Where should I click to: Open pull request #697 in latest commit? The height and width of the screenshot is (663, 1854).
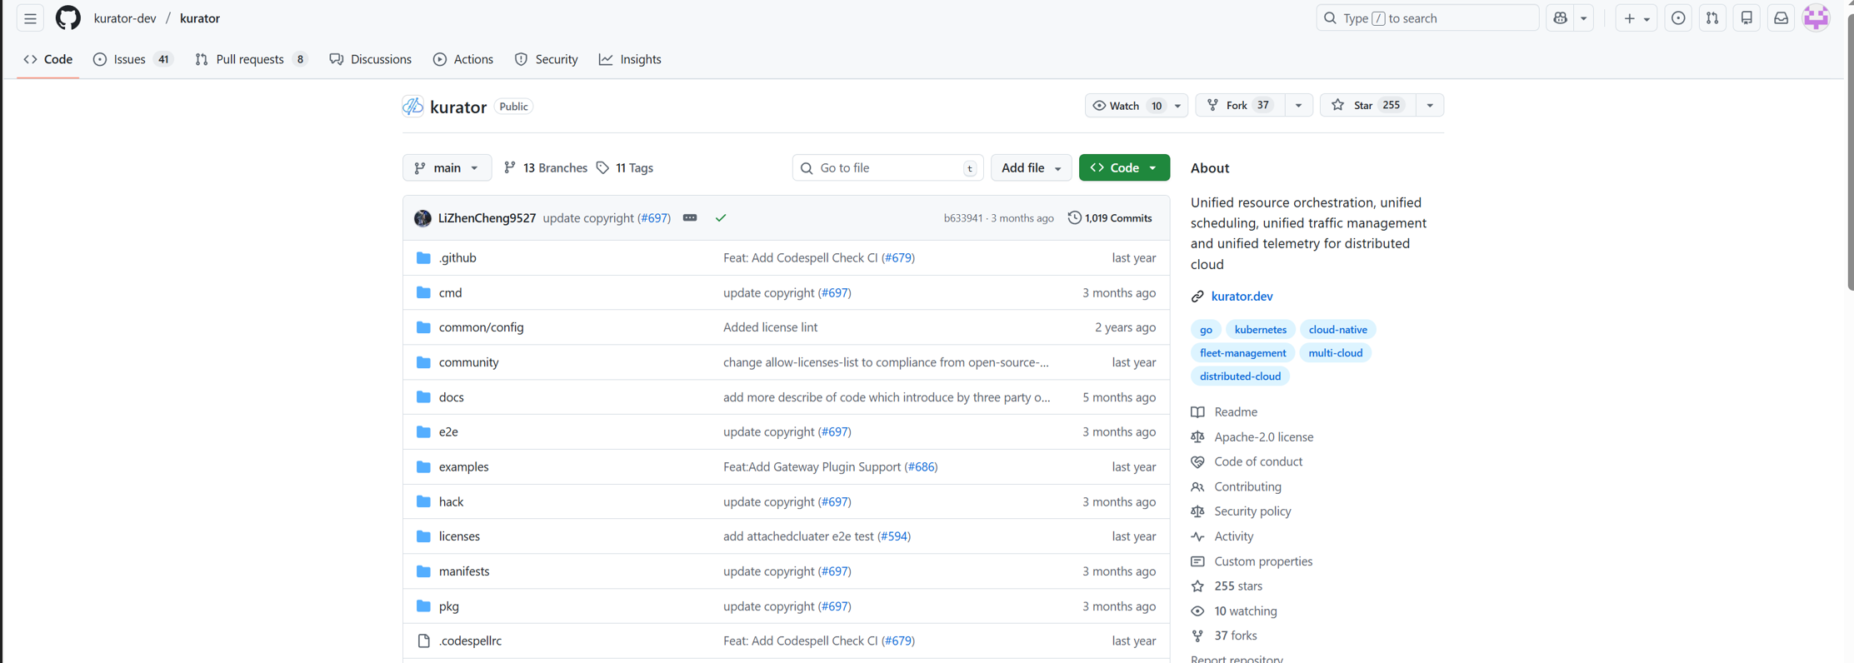click(654, 218)
